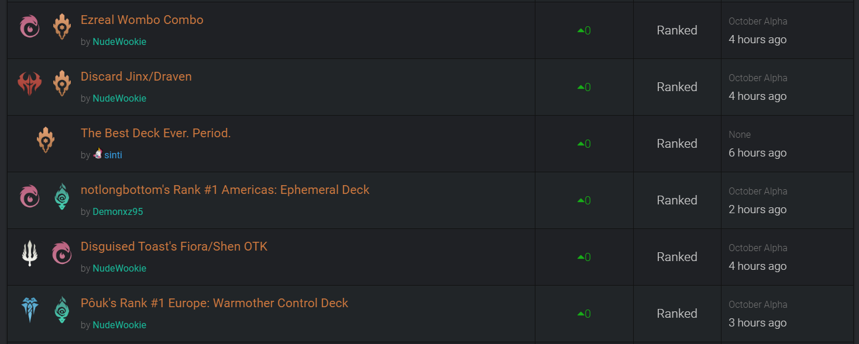Open the Ezreal Wombo Combo deck
The width and height of the screenshot is (859, 344).
click(142, 20)
